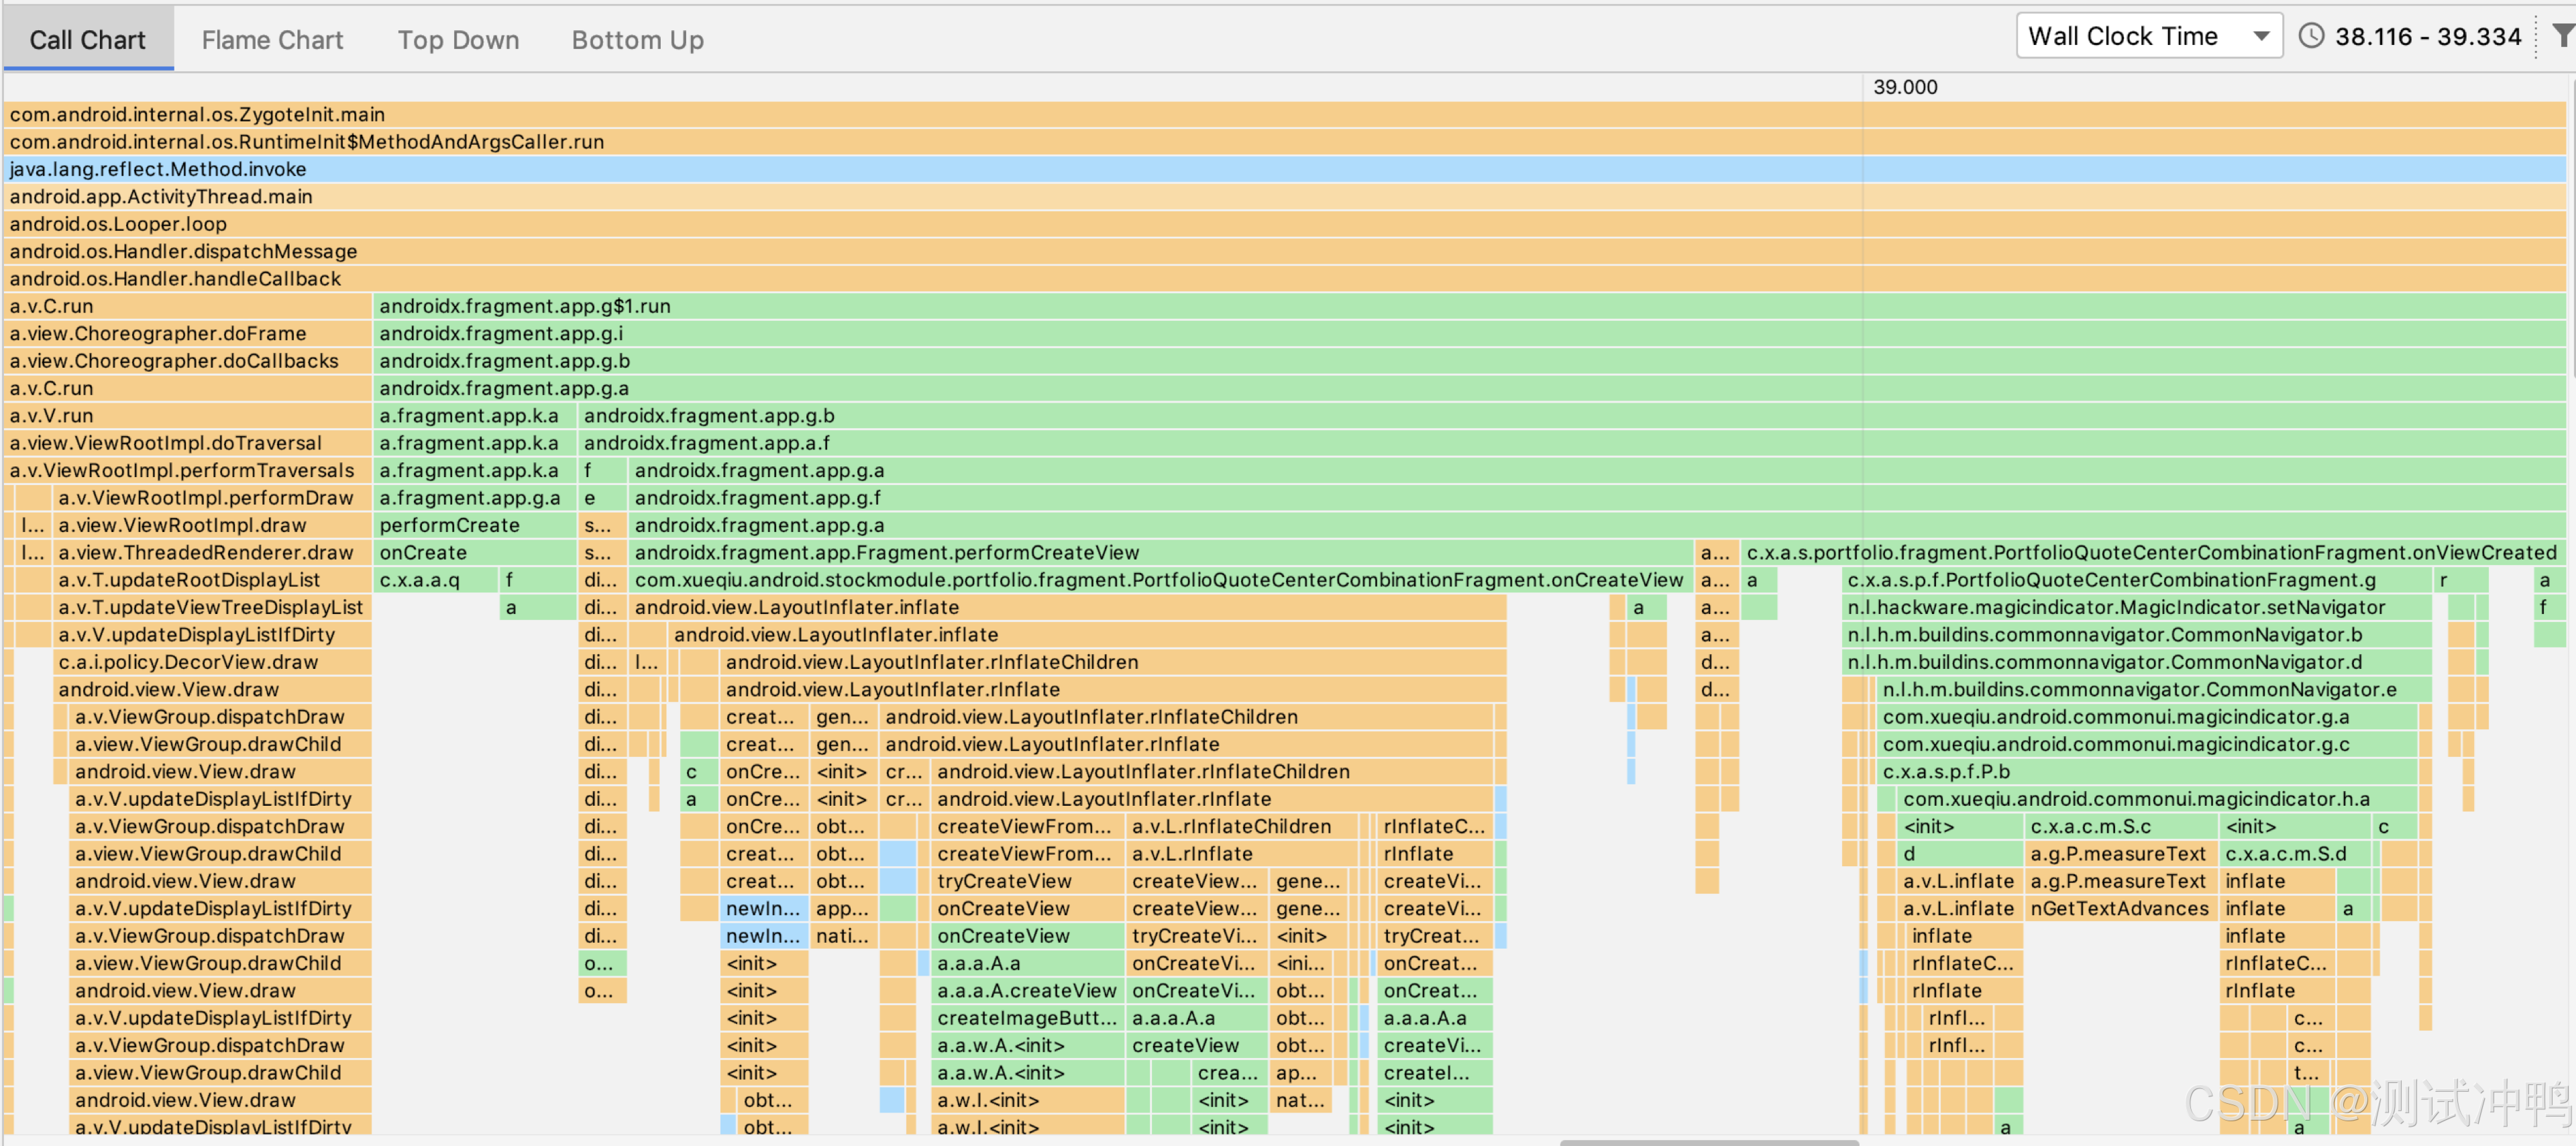Switch to the Top Down tab
This screenshot has width=2576, height=1146.
pos(458,40)
